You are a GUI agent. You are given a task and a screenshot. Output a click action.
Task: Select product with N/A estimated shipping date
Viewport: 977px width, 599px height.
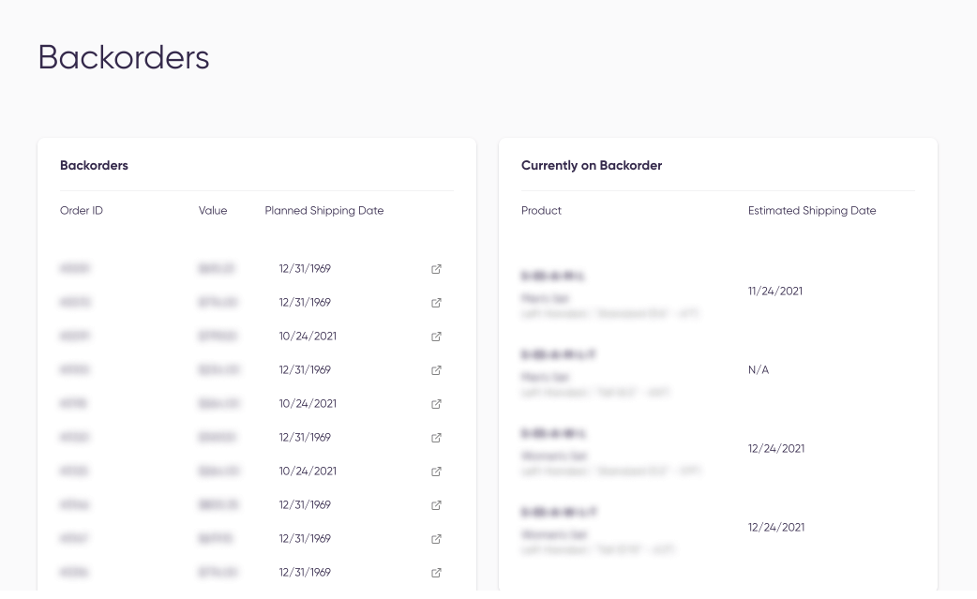coord(718,370)
